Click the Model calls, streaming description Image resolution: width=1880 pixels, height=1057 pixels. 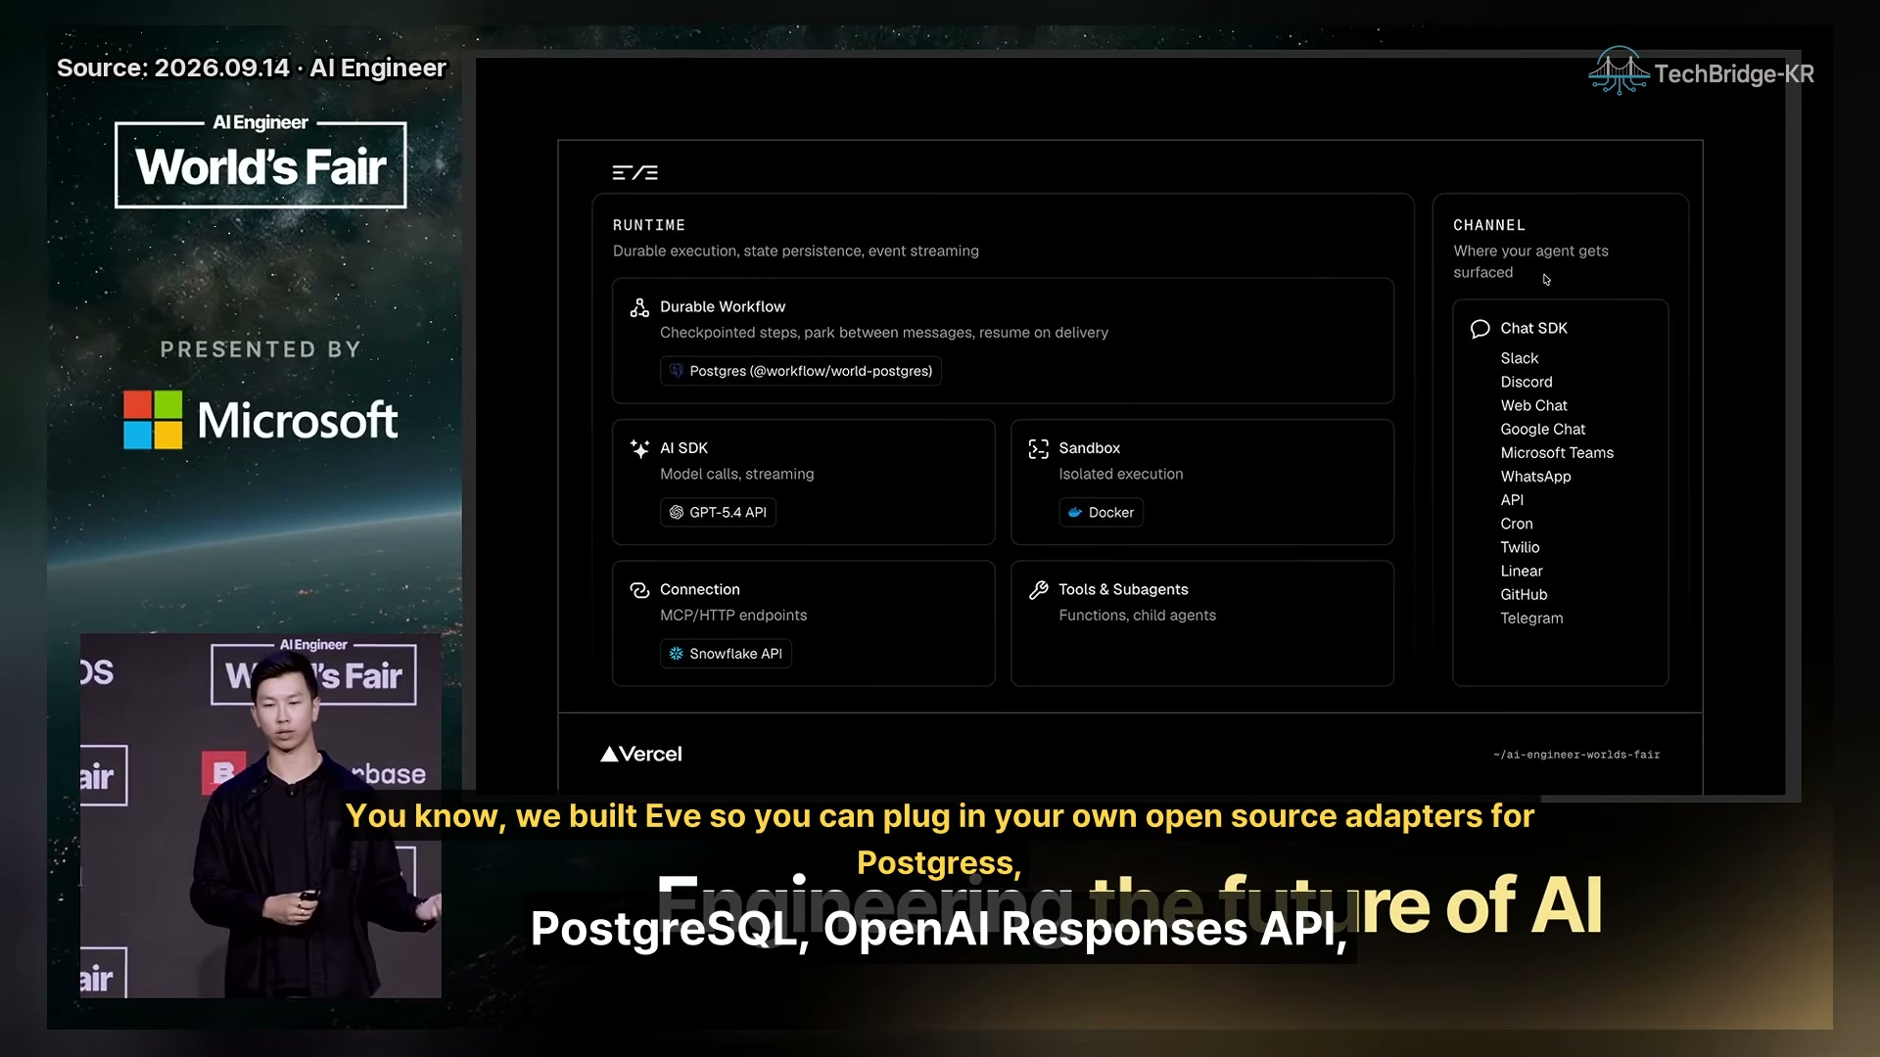pyautogui.click(x=736, y=474)
